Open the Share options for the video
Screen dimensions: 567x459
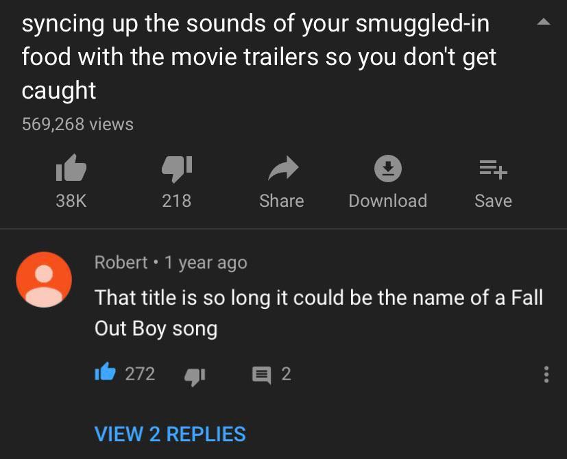click(282, 169)
